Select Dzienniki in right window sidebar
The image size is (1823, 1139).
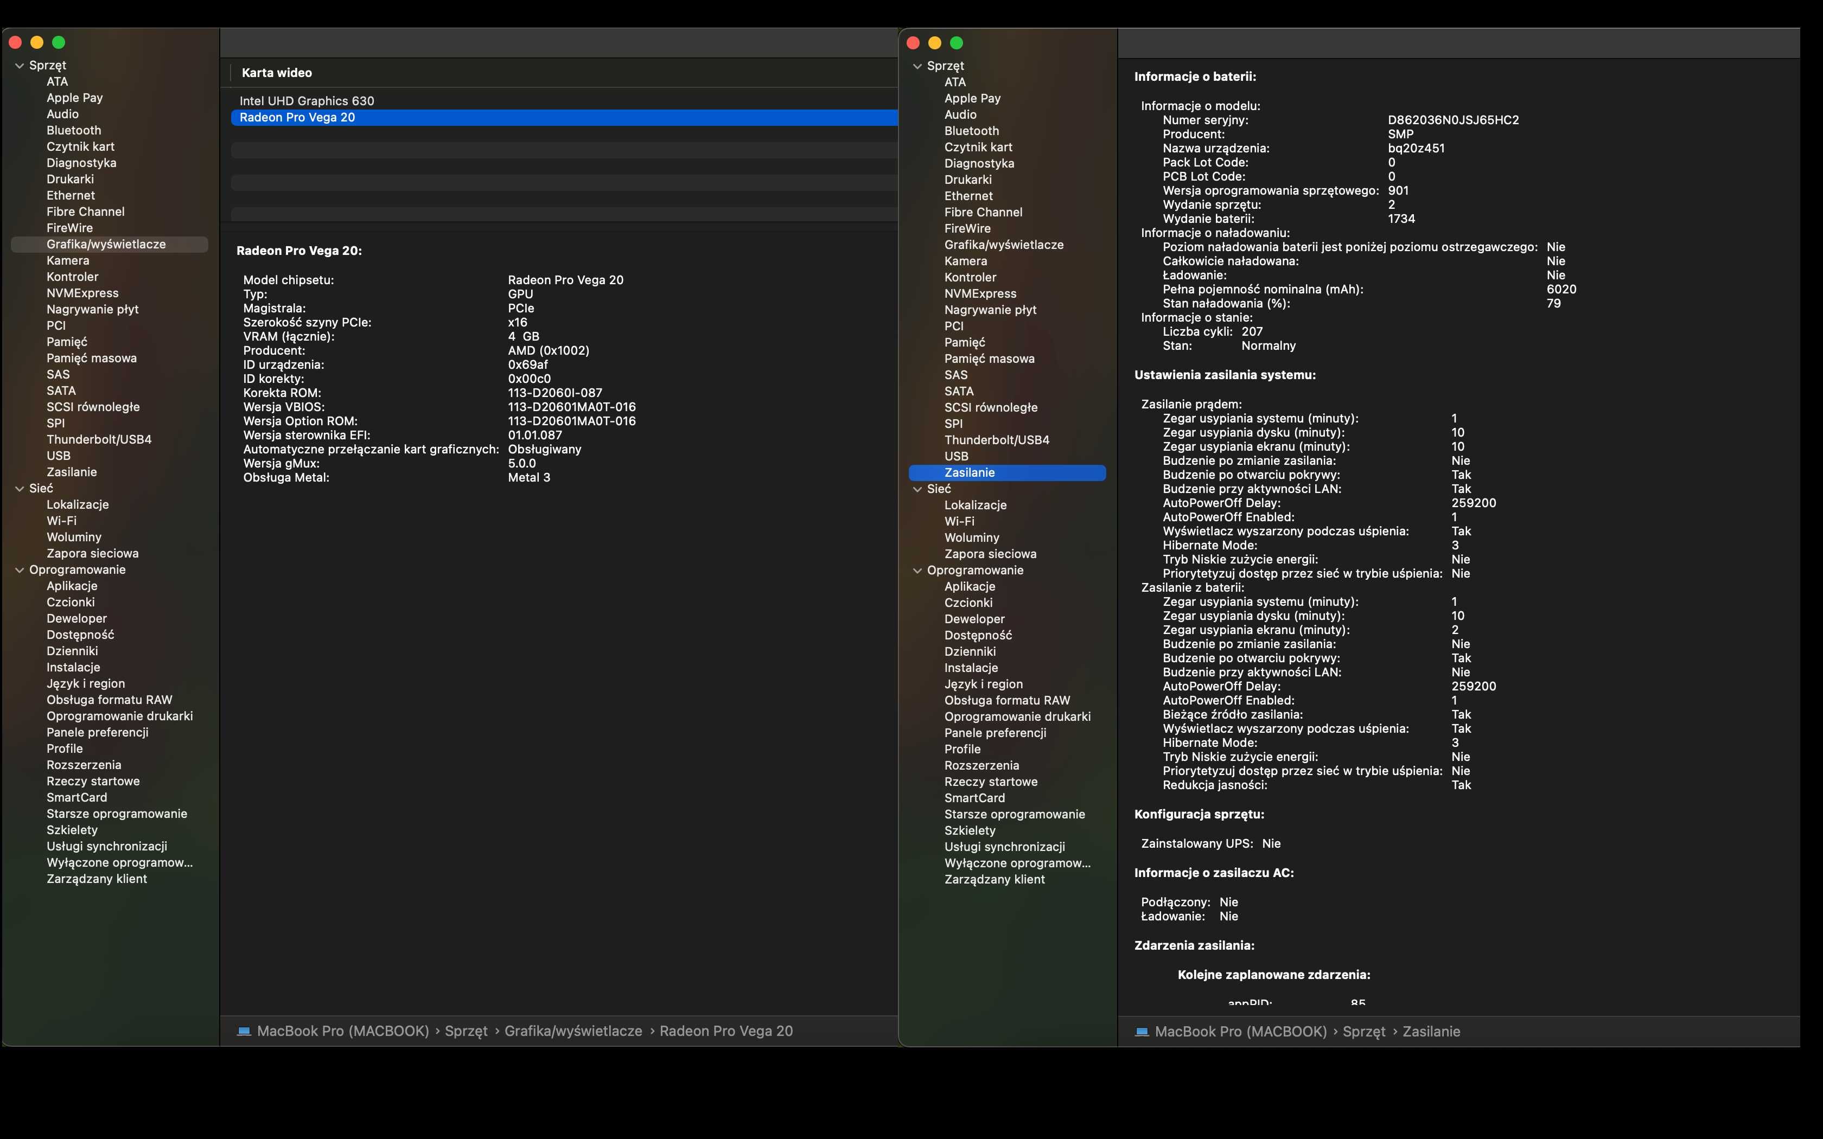pos(970,651)
